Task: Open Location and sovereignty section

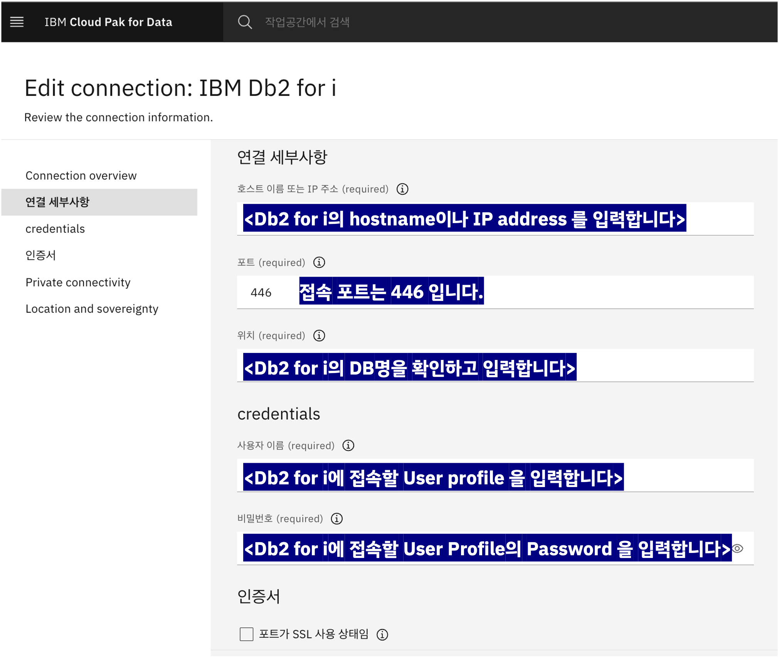Action: (92, 309)
